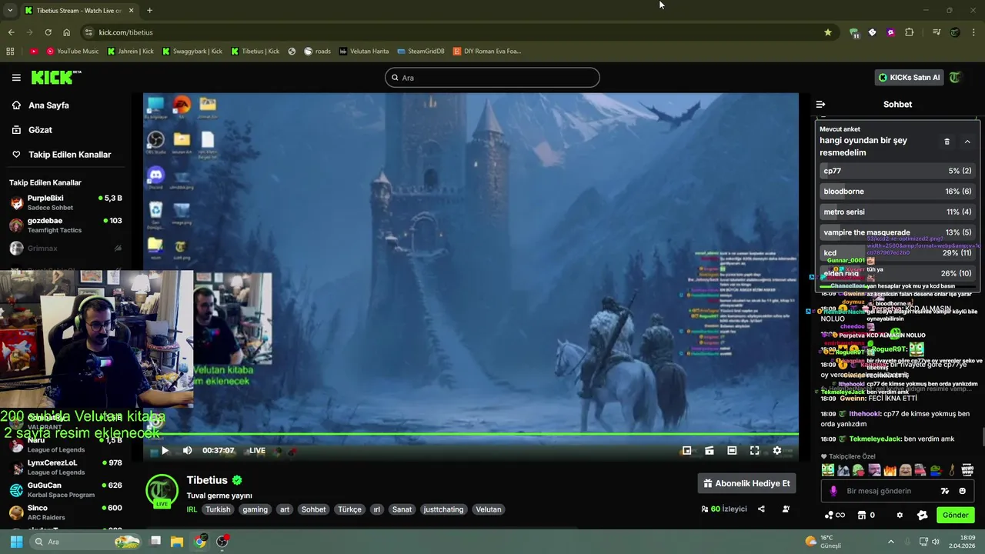Click the gaming tag under stream title

(255, 509)
